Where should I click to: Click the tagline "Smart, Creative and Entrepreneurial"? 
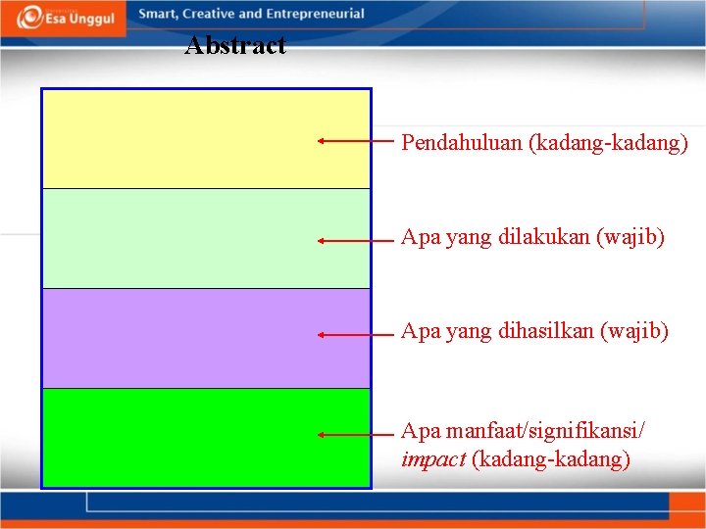(x=251, y=14)
